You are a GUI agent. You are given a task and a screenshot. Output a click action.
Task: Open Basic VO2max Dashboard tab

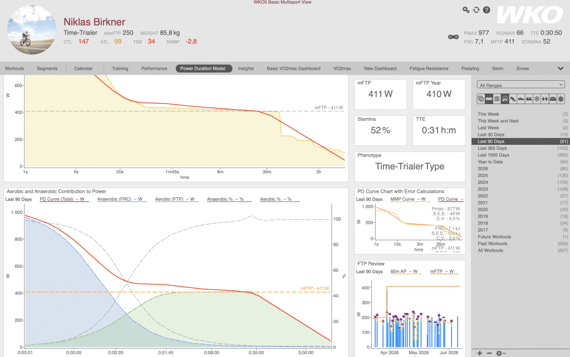293,69
